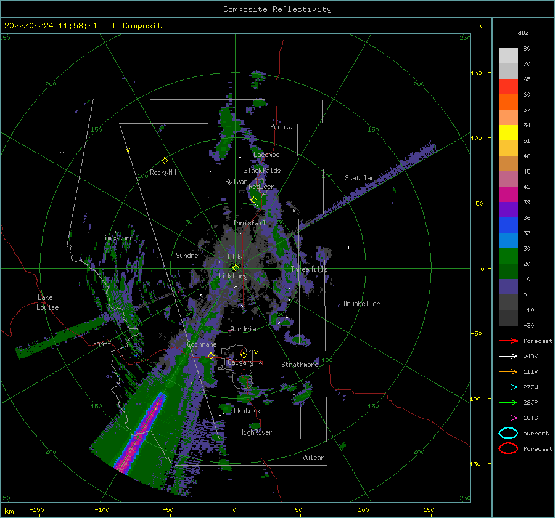This screenshot has height=518, width=555.
Task: Click the magenta high-reflectivity beam spike southwest
Action: point(140,433)
